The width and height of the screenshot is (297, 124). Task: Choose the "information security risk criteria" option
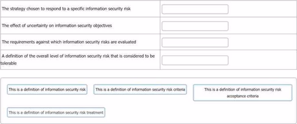point(140,90)
